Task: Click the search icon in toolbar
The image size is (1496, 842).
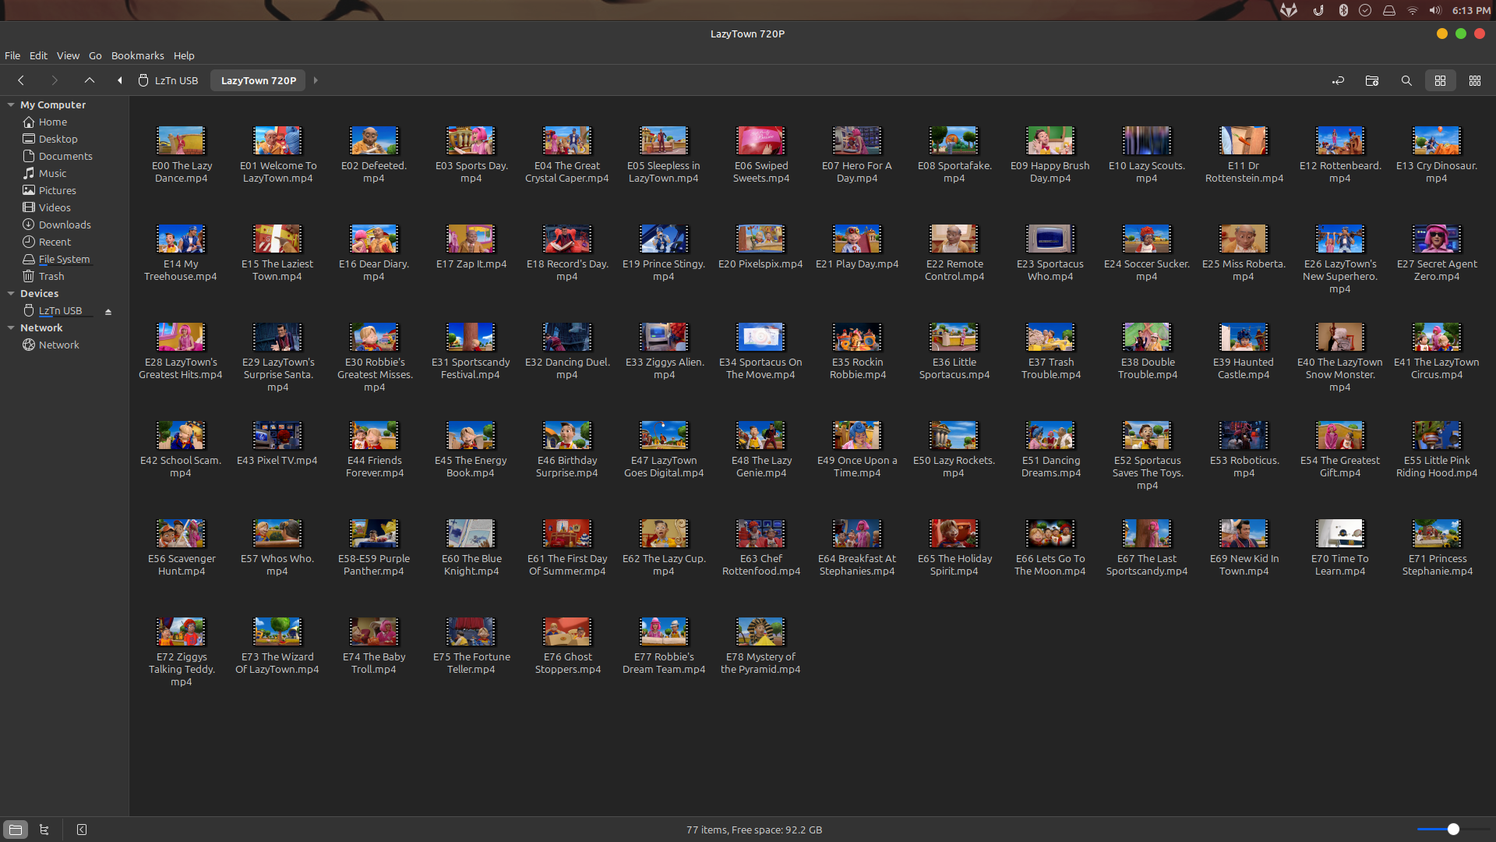Action: click(x=1406, y=80)
